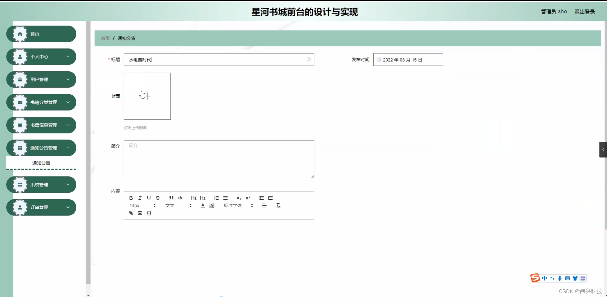Screen dimensions: 607x297
Task: Clear the 标题 field with the x button
Action: click(x=309, y=59)
